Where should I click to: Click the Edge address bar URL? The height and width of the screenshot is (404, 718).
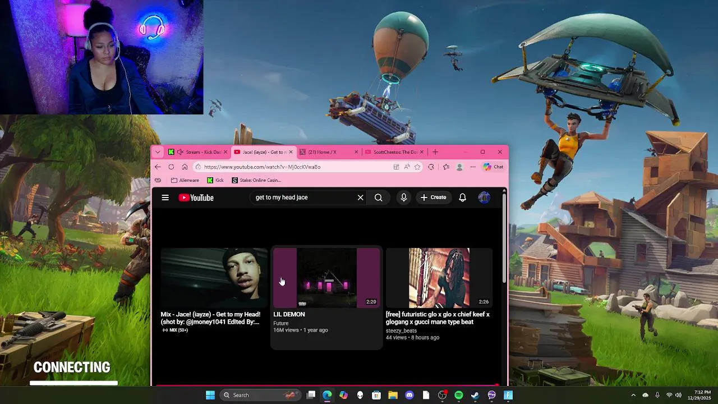(x=263, y=167)
